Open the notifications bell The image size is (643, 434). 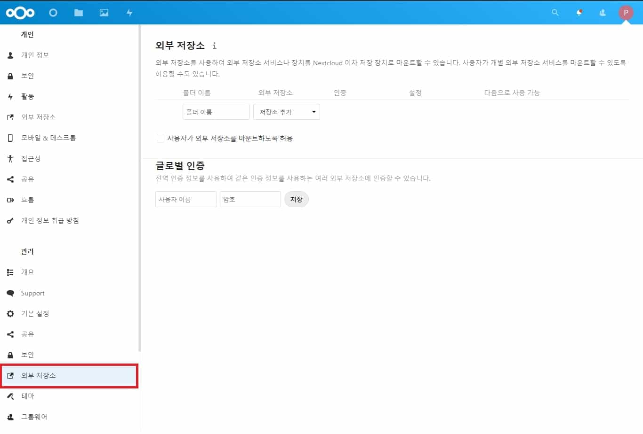(x=579, y=13)
